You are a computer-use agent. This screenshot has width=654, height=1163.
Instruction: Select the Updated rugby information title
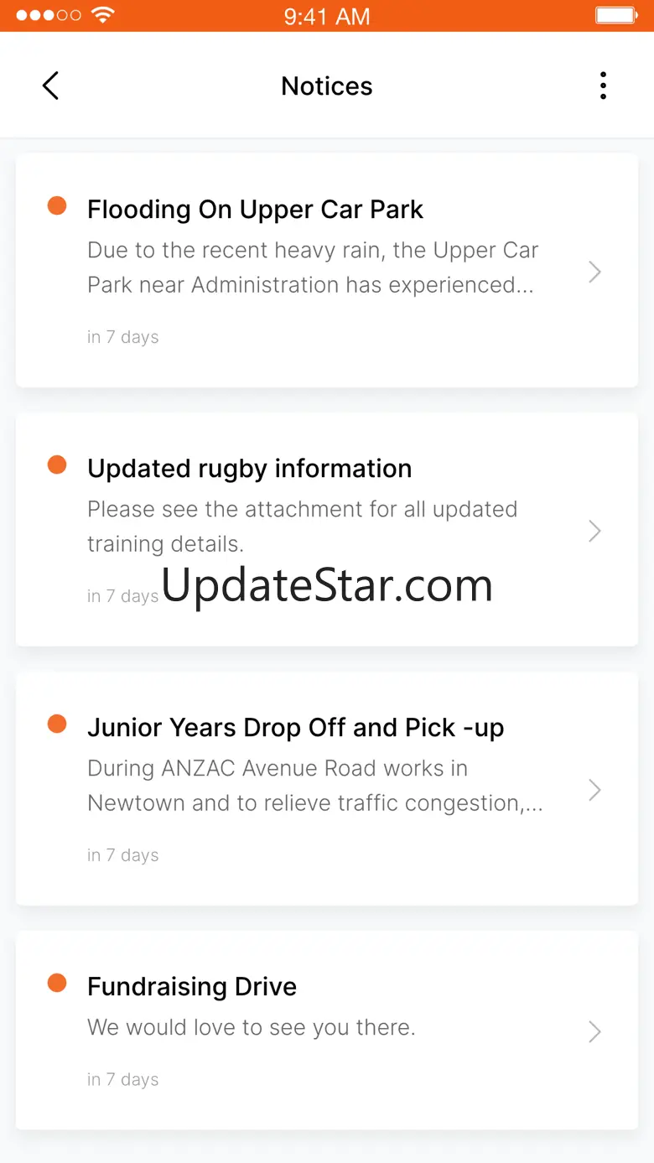(249, 469)
